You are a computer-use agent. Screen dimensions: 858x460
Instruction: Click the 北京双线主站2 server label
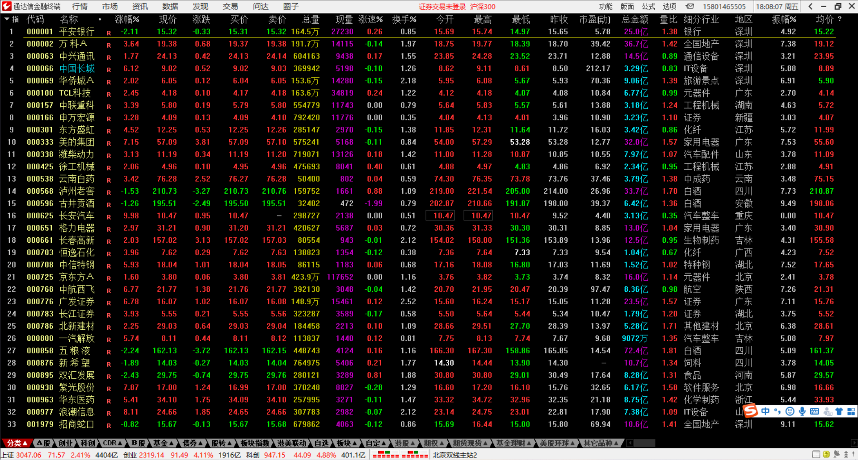coord(455,455)
